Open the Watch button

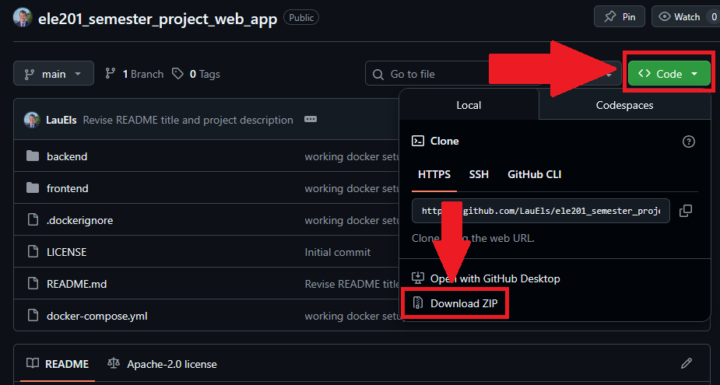click(685, 17)
